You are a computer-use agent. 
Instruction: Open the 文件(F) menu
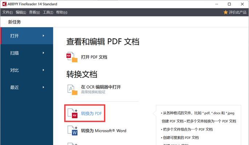(8, 12)
